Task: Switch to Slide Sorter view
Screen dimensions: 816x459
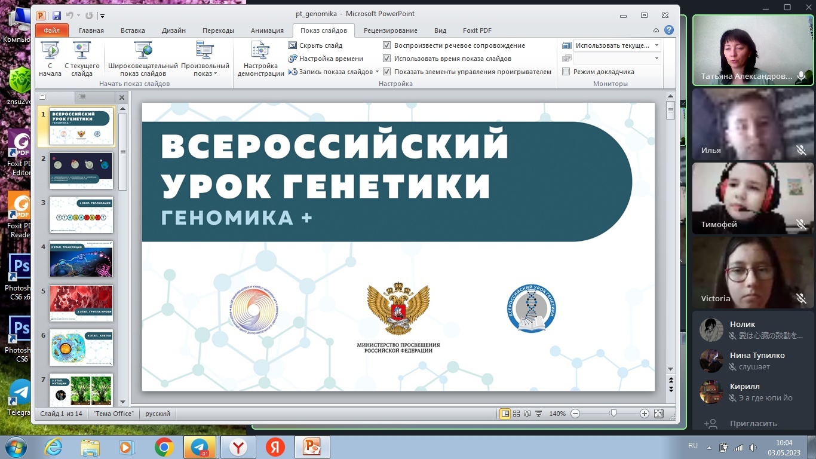Action: point(516,414)
